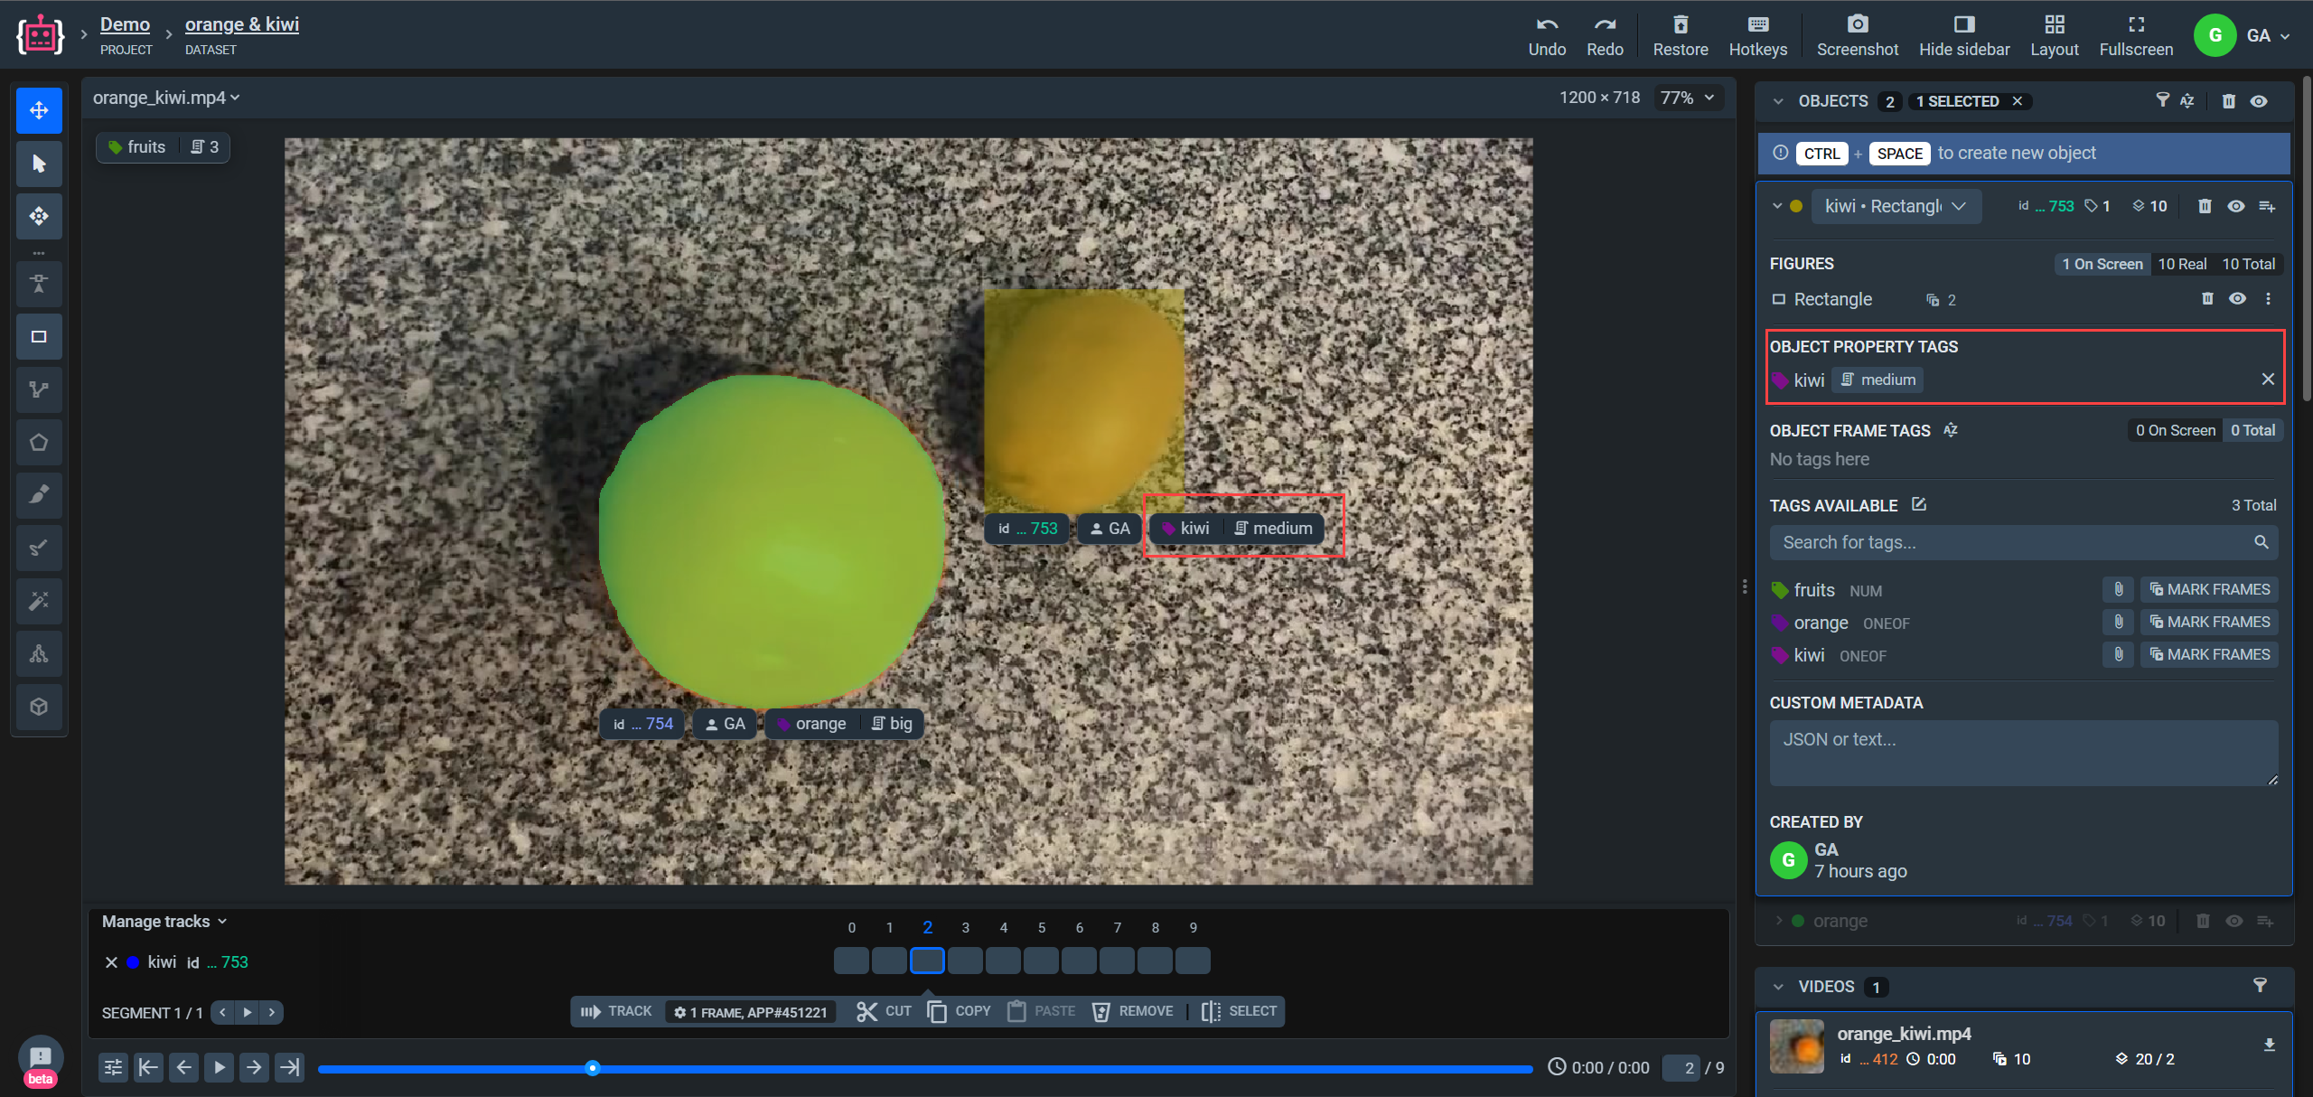Click the Undo arrow icon
The width and height of the screenshot is (2313, 1097).
(x=1546, y=24)
